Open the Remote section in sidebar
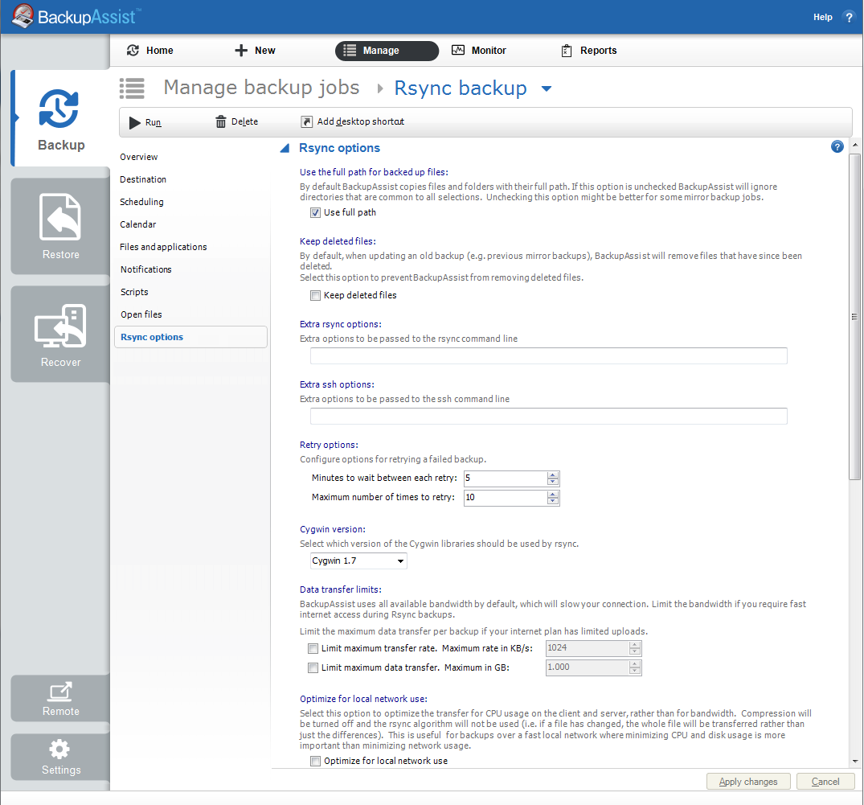Viewport: 864px width, 805px height. point(60,698)
